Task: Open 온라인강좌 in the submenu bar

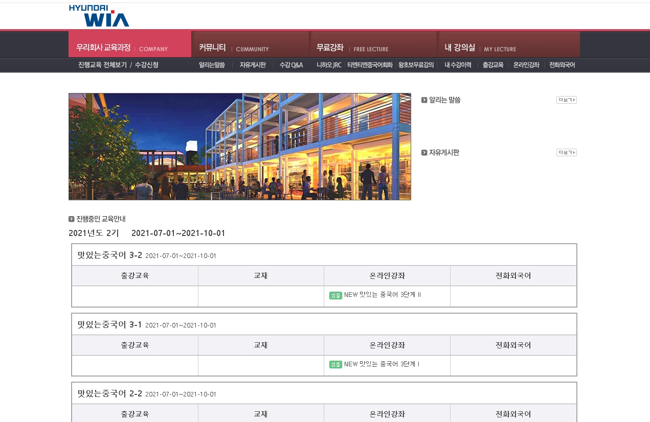Action: 526,65
